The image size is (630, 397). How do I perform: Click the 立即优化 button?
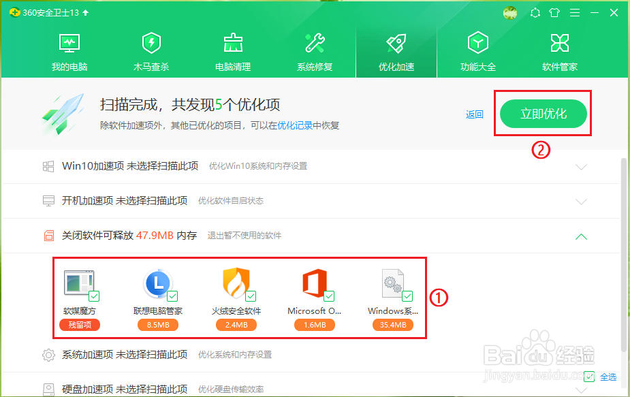(544, 114)
